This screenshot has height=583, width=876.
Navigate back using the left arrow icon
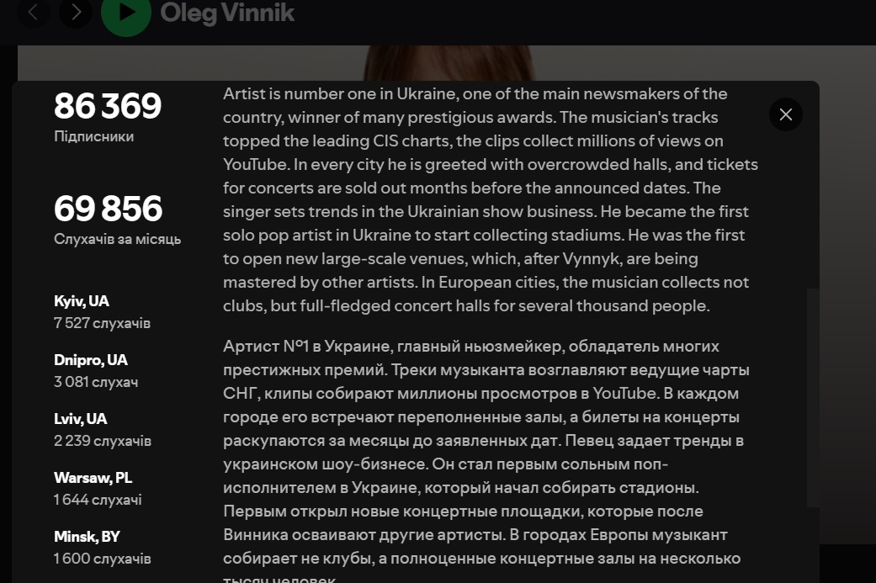34,13
